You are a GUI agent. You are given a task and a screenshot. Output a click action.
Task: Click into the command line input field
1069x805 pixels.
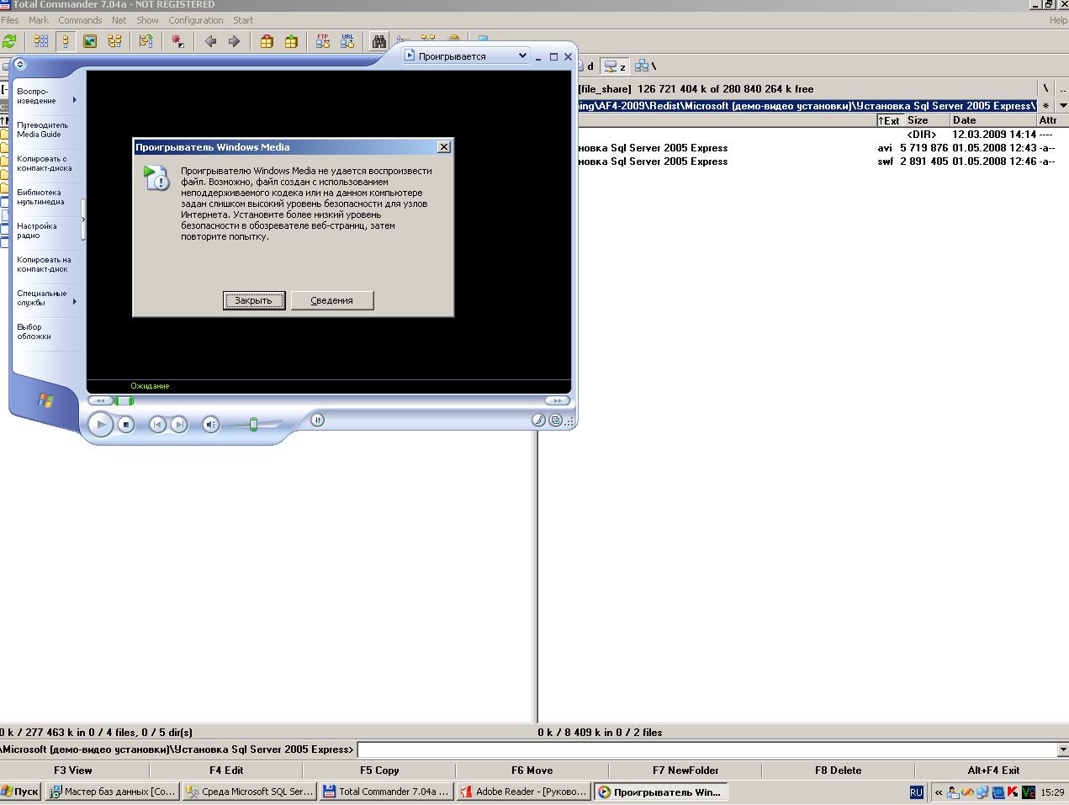(706, 749)
